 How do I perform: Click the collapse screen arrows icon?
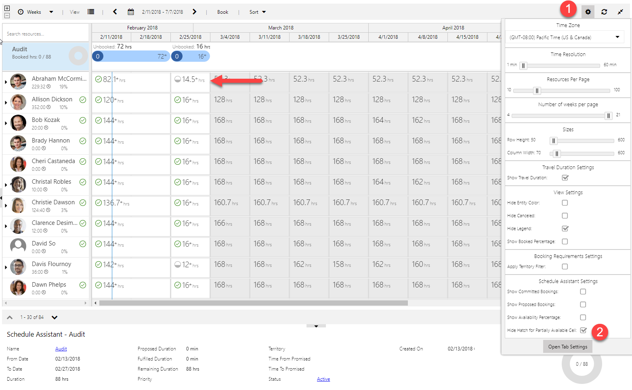point(620,12)
